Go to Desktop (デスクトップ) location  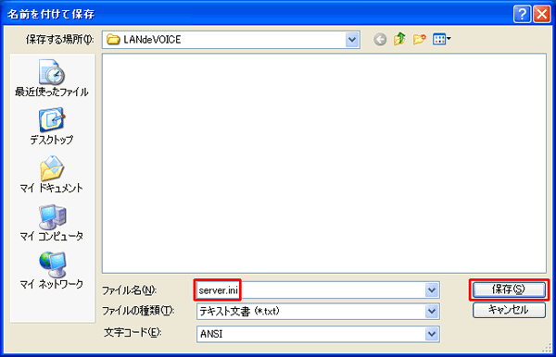tap(52, 127)
